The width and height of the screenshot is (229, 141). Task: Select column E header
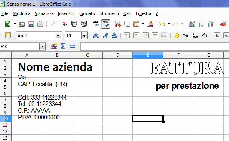coord(148,55)
